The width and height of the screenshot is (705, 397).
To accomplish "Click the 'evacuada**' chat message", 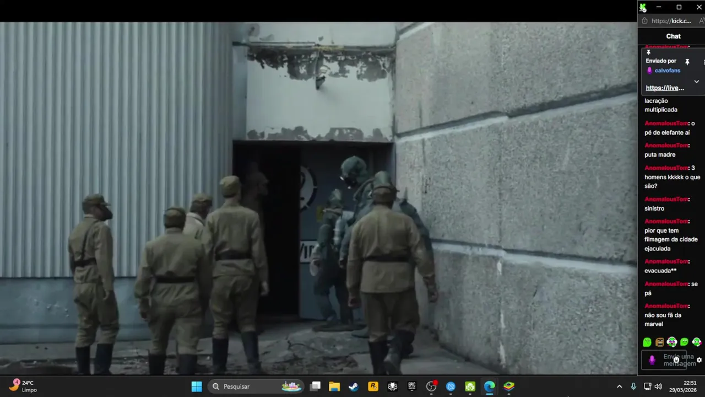I will click(x=660, y=271).
